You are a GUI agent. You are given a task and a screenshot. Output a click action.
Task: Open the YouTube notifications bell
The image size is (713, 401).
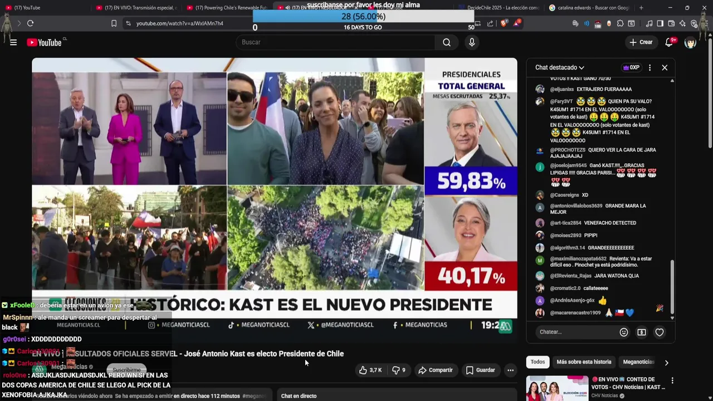pos(669,42)
